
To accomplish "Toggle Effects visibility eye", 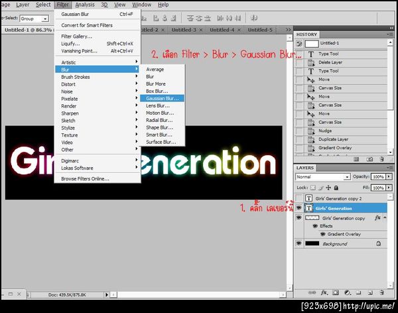I will point(315,225).
